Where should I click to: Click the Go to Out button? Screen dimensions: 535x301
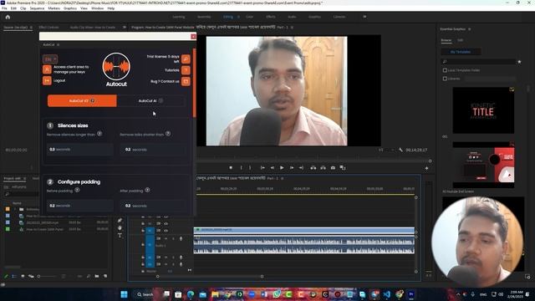point(301,167)
